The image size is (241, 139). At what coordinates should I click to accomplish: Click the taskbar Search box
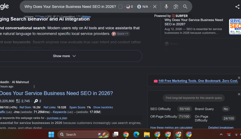pyautogui.click(x=84, y=135)
